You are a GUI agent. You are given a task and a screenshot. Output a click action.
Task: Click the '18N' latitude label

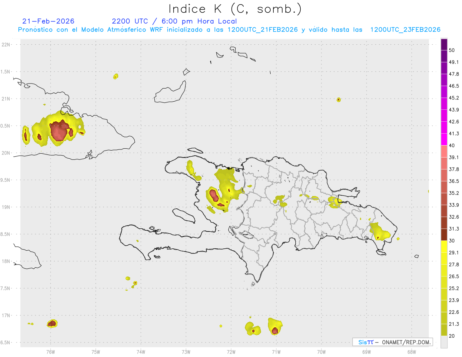[x=6, y=261]
